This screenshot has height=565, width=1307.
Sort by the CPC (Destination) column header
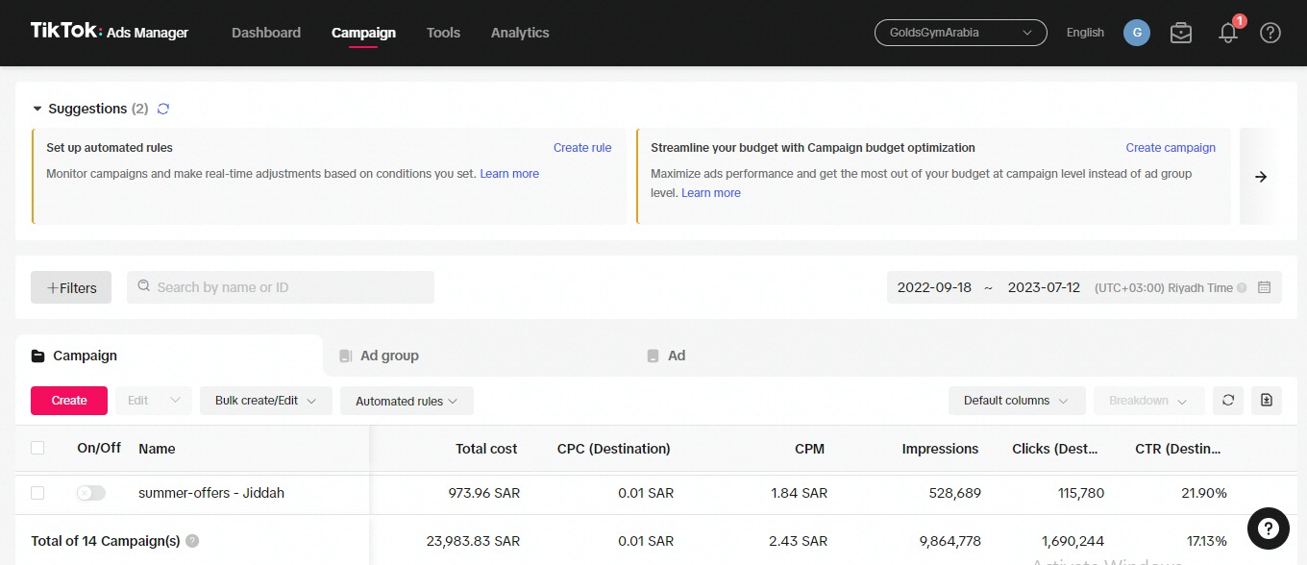[x=613, y=449]
